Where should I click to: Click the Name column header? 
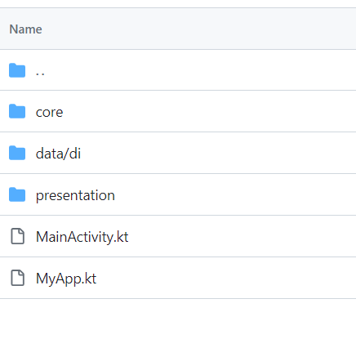point(25,29)
